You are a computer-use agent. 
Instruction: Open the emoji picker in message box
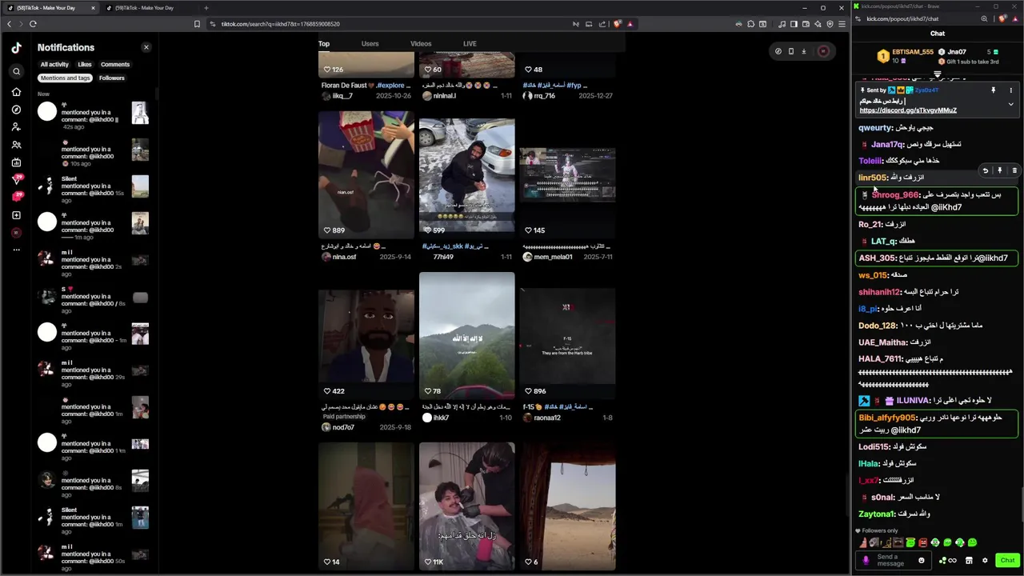[x=921, y=560]
